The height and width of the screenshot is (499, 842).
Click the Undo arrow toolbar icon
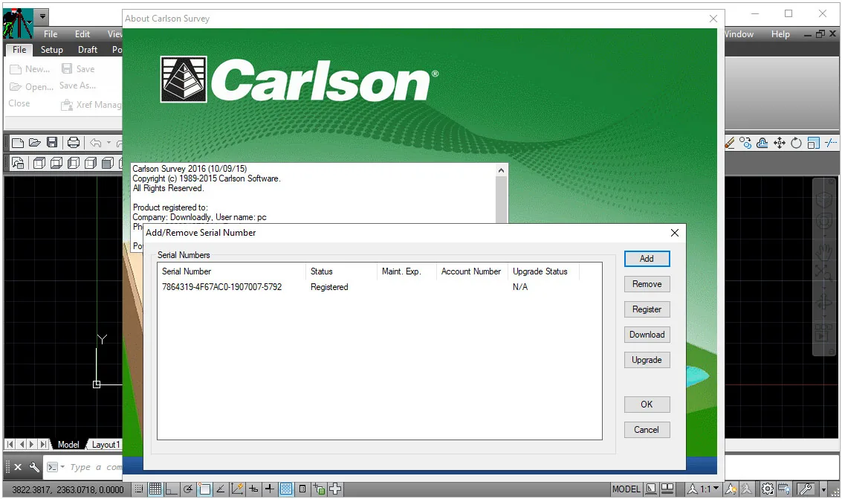(96, 143)
